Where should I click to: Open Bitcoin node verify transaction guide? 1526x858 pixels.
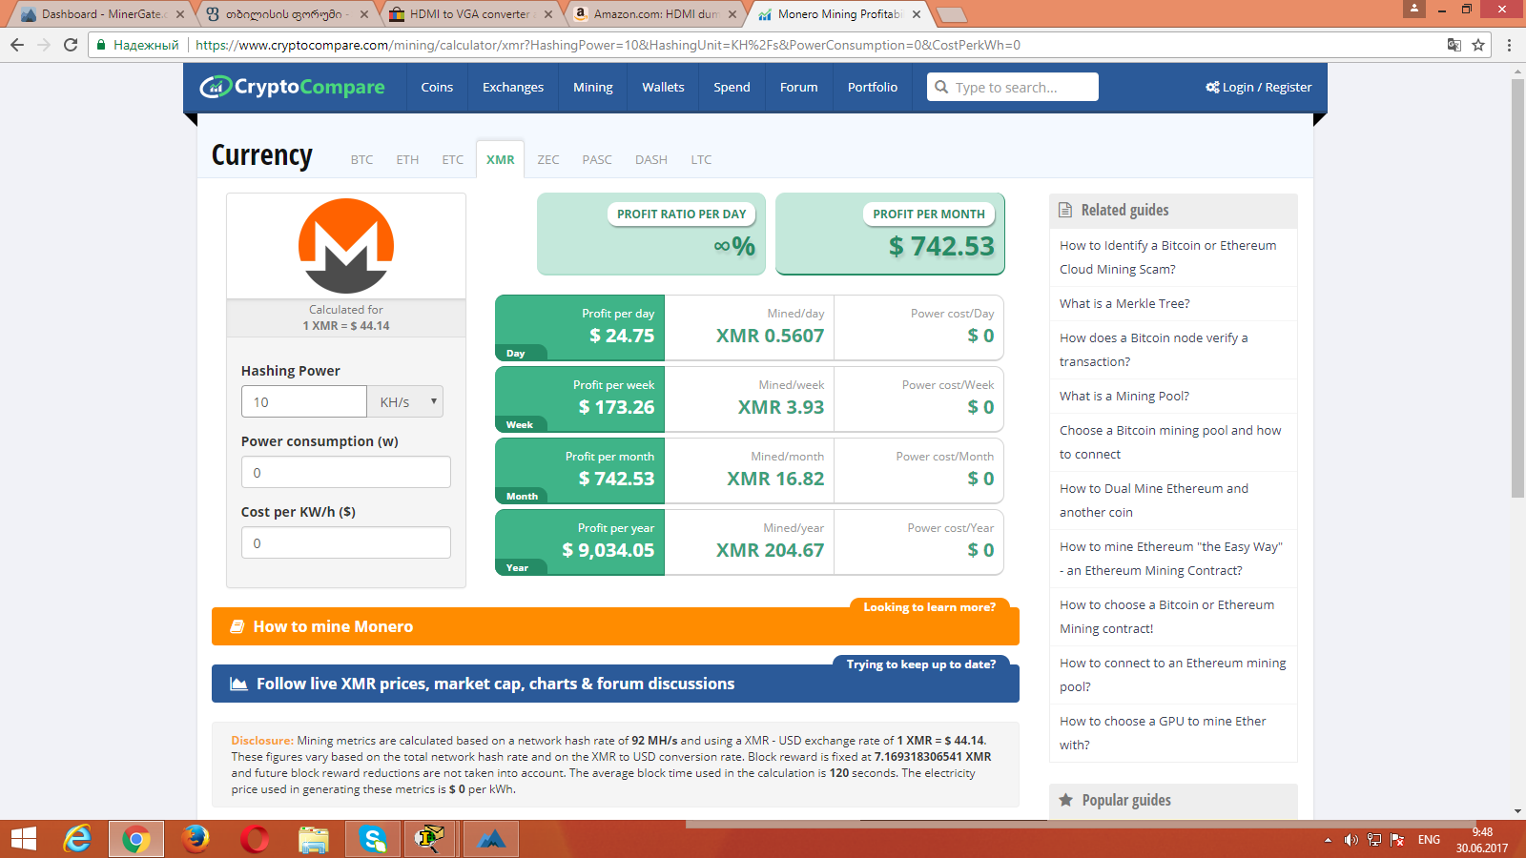coord(1154,350)
